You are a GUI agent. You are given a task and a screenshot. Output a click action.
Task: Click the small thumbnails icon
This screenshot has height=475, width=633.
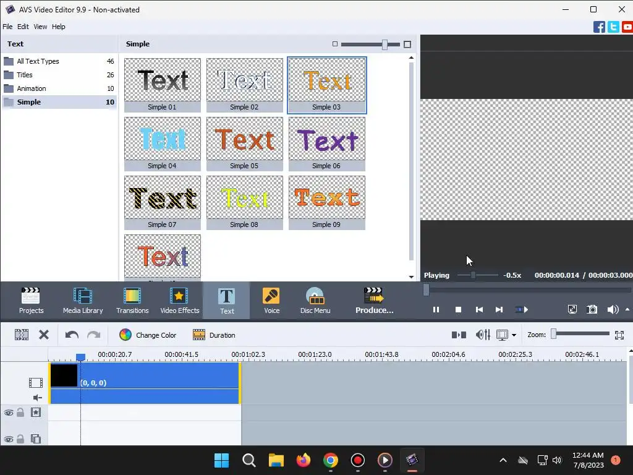coord(334,44)
